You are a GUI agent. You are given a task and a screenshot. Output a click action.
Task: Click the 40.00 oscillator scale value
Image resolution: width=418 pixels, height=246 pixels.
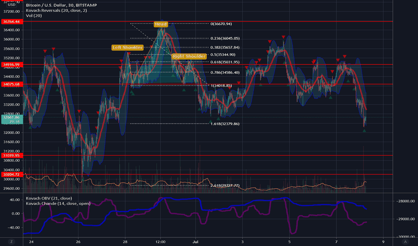[15, 199]
